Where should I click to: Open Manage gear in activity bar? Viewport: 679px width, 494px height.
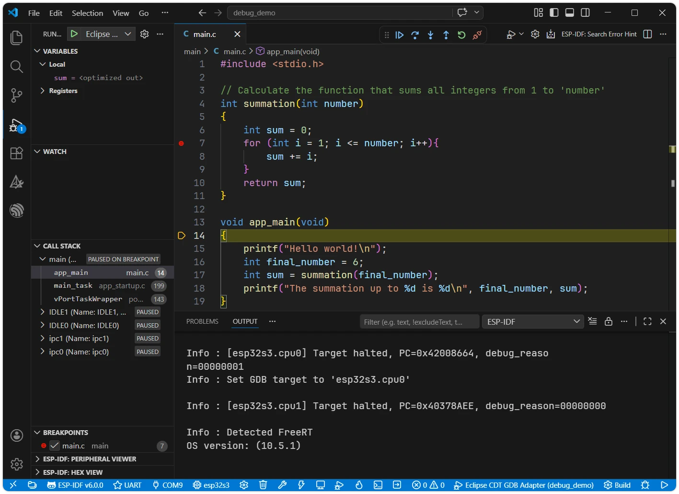click(x=17, y=464)
